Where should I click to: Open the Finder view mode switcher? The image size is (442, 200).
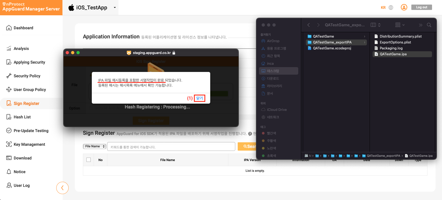(375, 25)
